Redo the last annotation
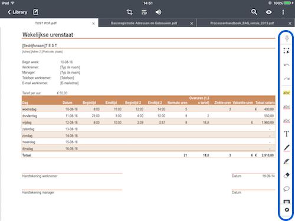The image size is (295, 221). click(x=287, y=79)
